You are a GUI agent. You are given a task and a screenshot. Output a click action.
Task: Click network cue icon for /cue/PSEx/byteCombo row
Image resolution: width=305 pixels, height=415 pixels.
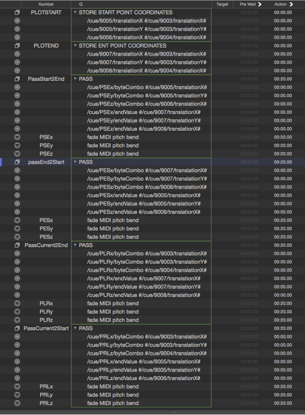tap(17, 88)
